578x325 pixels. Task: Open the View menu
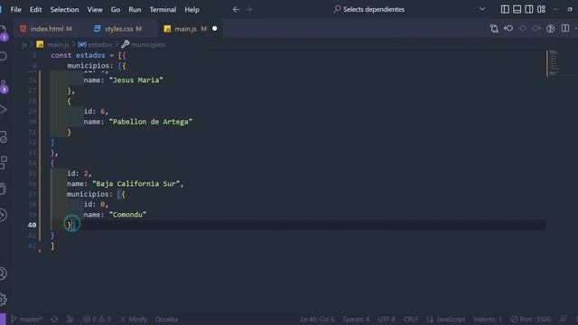(x=95, y=10)
